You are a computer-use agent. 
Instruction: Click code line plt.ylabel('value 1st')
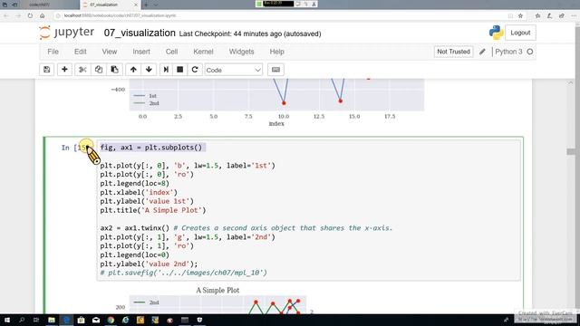[147, 201]
